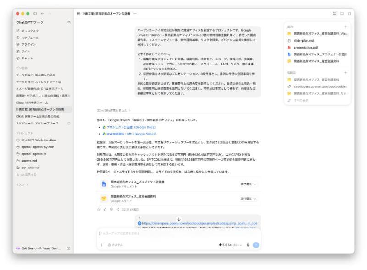Image resolution: width=367 pixels, height=270 pixels.
Task: Add an information source with the plus icon
Action: [x=345, y=73]
